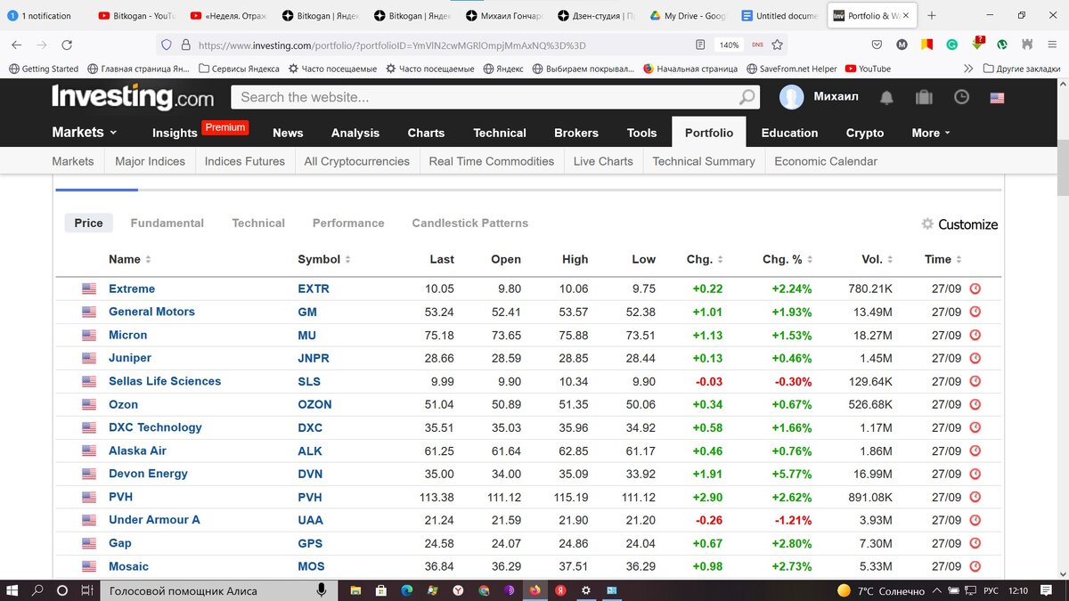Open the Pocket icon in browser toolbar
Screen dimensions: 1069x601
click(x=877, y=45)
